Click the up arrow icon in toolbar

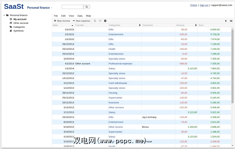click(226, 21)
